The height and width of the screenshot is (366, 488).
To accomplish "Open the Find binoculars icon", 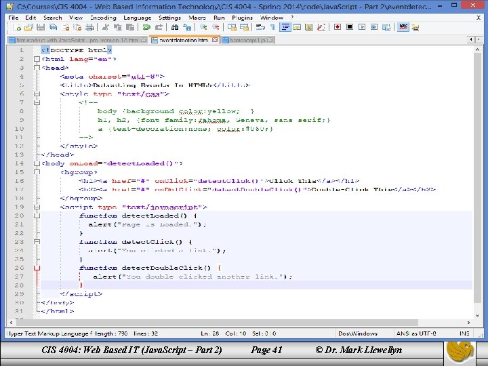I will 175,27.
